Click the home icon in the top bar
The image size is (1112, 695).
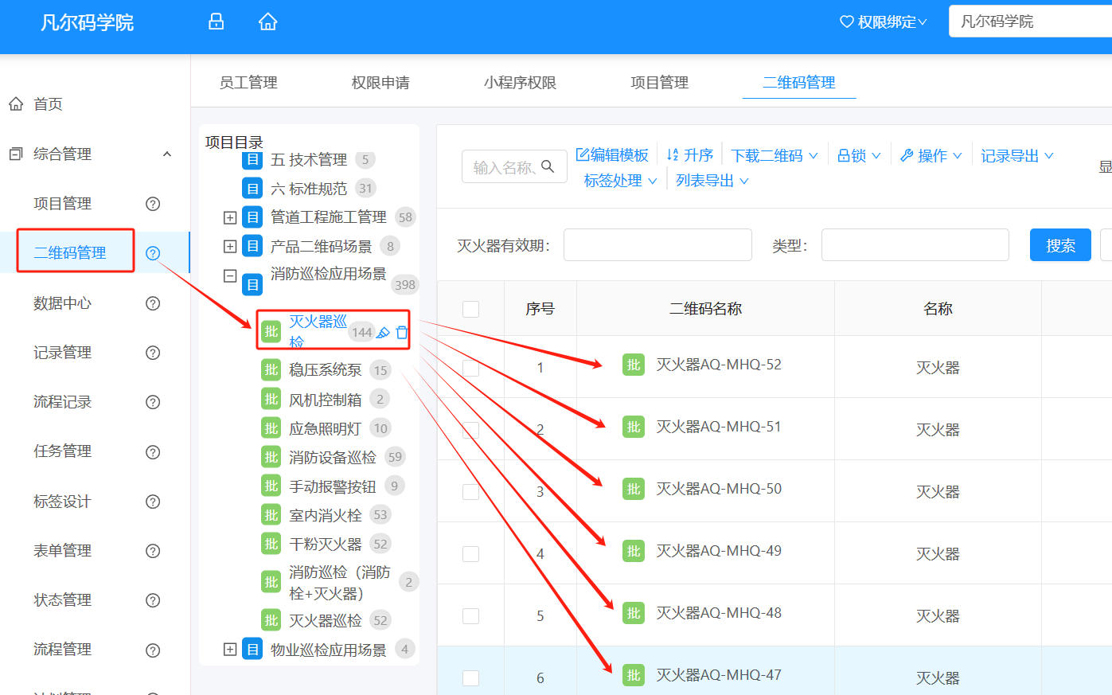pos(267,21)
